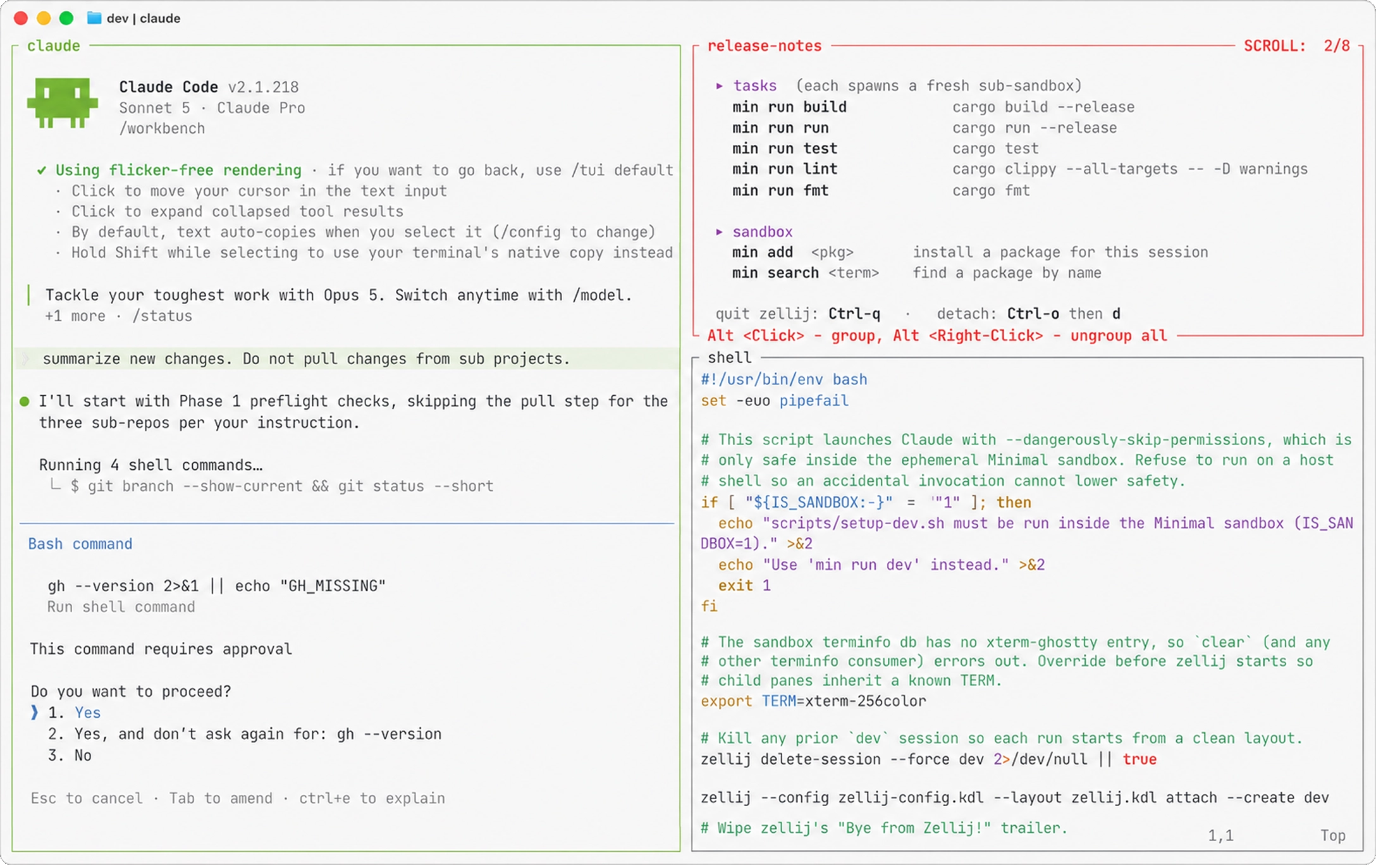The image size is (1376, 865).
Task: Click 'Tab to amend' hint
Action: [221, 799]
